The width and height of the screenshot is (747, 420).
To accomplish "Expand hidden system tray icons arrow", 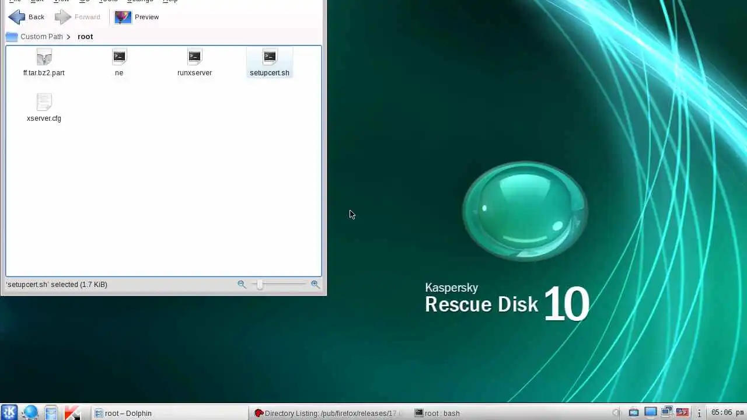I will point(616,413).
